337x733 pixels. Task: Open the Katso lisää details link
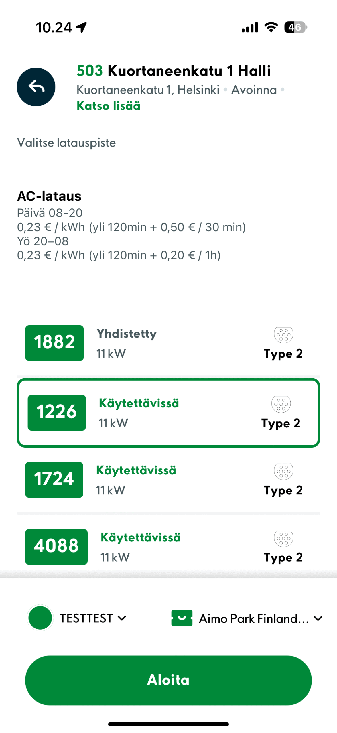click(108, 106)
